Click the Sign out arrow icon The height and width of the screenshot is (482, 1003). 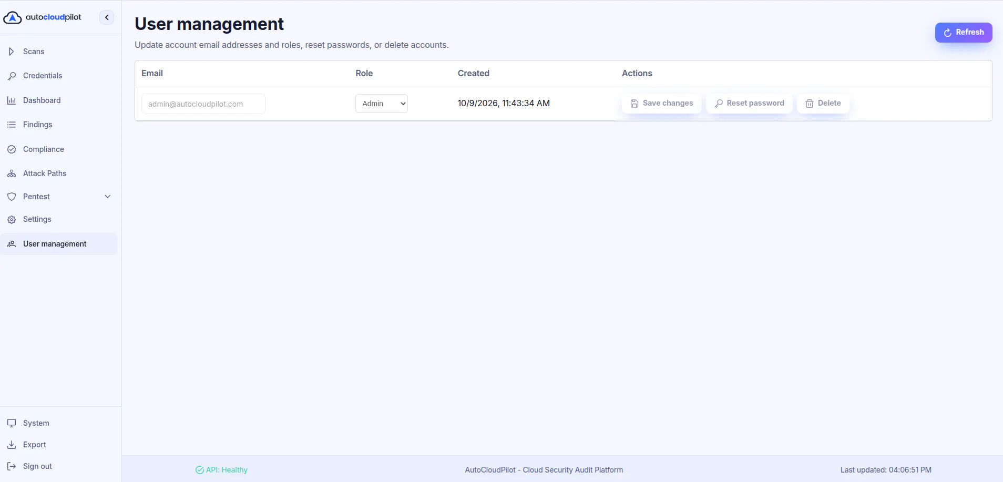[12, 466]
